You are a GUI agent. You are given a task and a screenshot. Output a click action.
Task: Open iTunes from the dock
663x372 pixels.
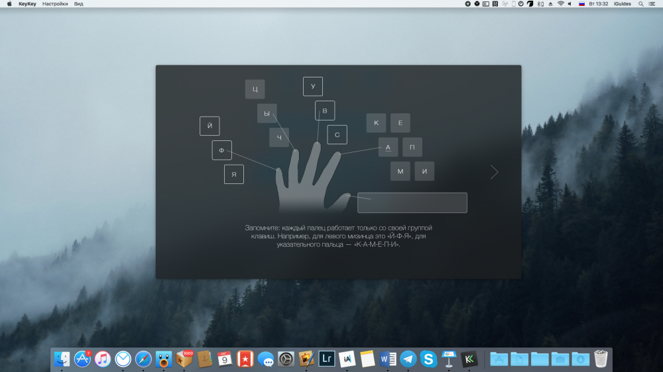click(x=103, y=359)
